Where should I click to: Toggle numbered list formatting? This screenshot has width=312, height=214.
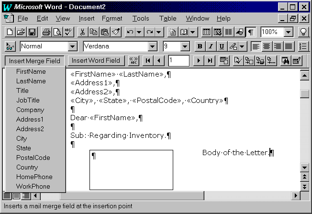point(303,46)
